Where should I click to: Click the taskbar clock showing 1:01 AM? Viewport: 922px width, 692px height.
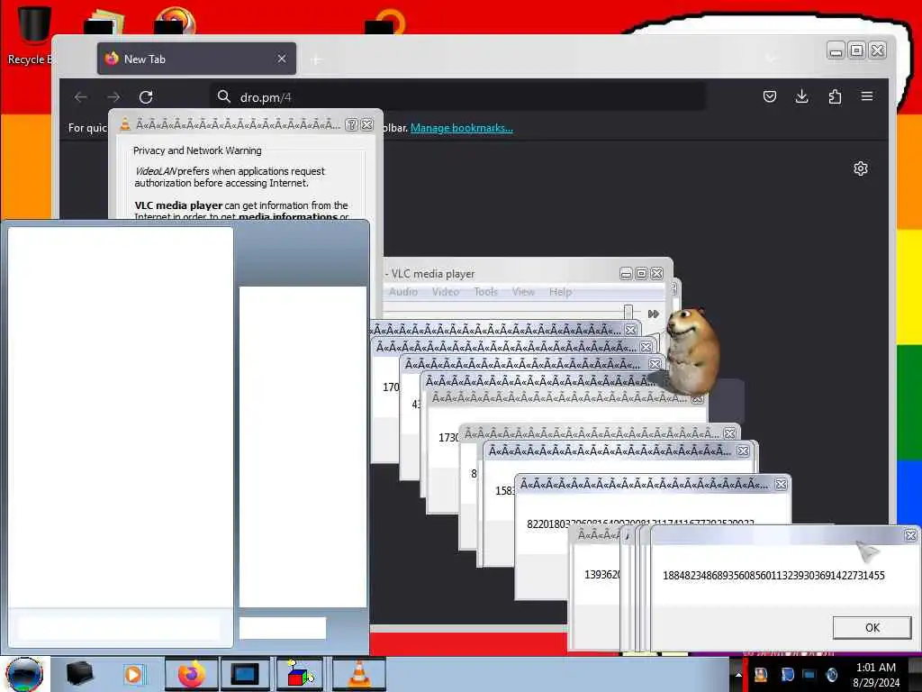[x=876, y=675]
